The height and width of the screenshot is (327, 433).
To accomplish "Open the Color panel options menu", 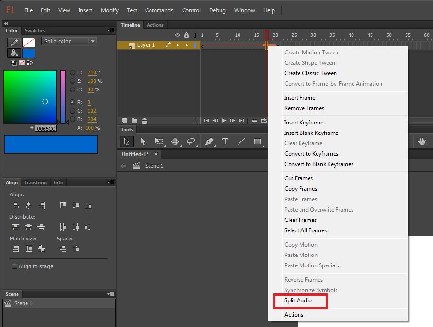I will click(x=111, y=31).
